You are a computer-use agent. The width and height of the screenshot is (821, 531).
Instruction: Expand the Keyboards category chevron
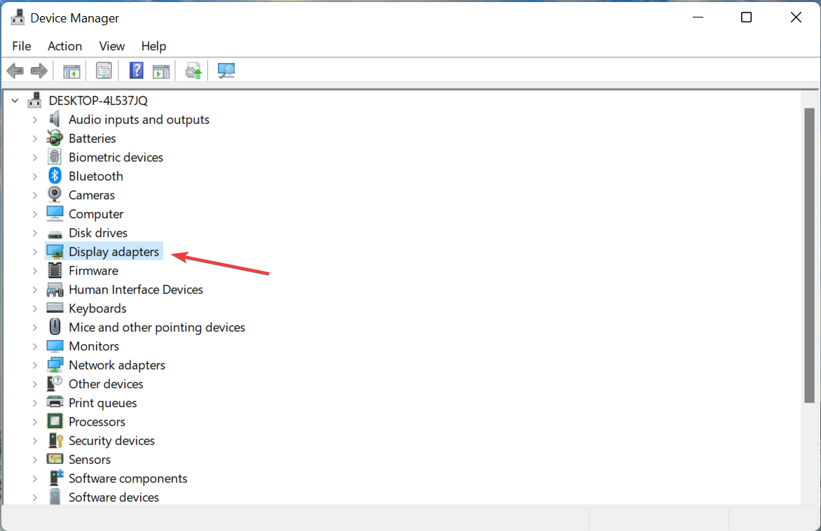[x=34, y=309]
